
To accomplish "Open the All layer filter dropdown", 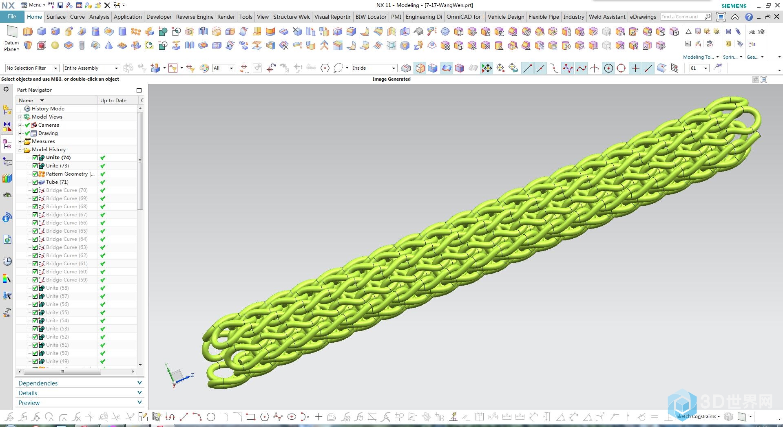I will (224, 68).
